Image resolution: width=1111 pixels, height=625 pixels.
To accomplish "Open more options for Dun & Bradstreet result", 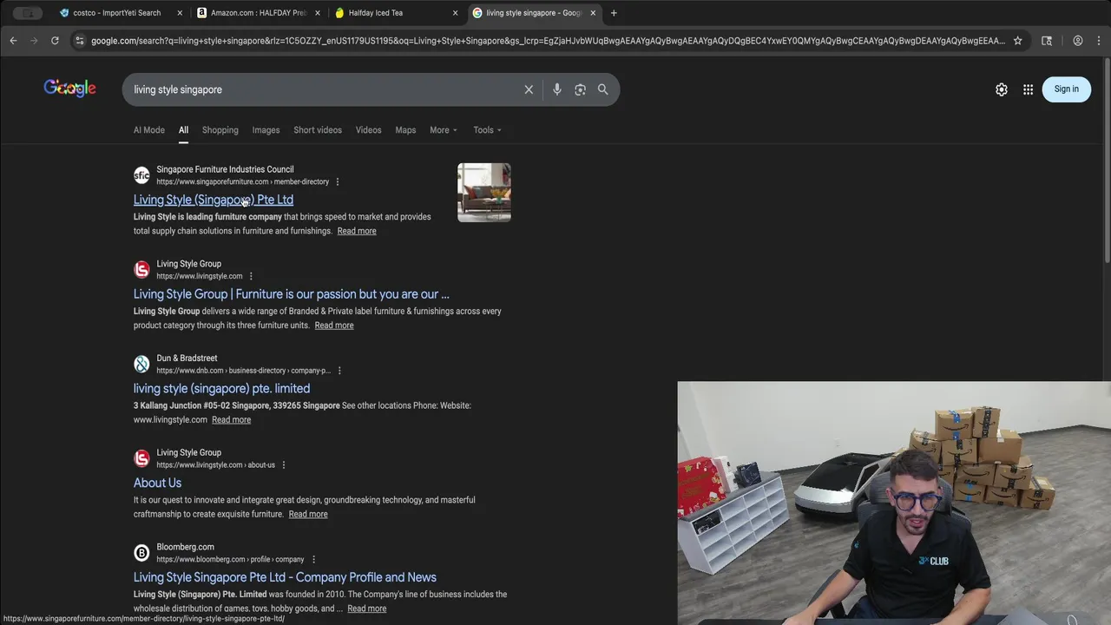I will [x=339, y=371].
